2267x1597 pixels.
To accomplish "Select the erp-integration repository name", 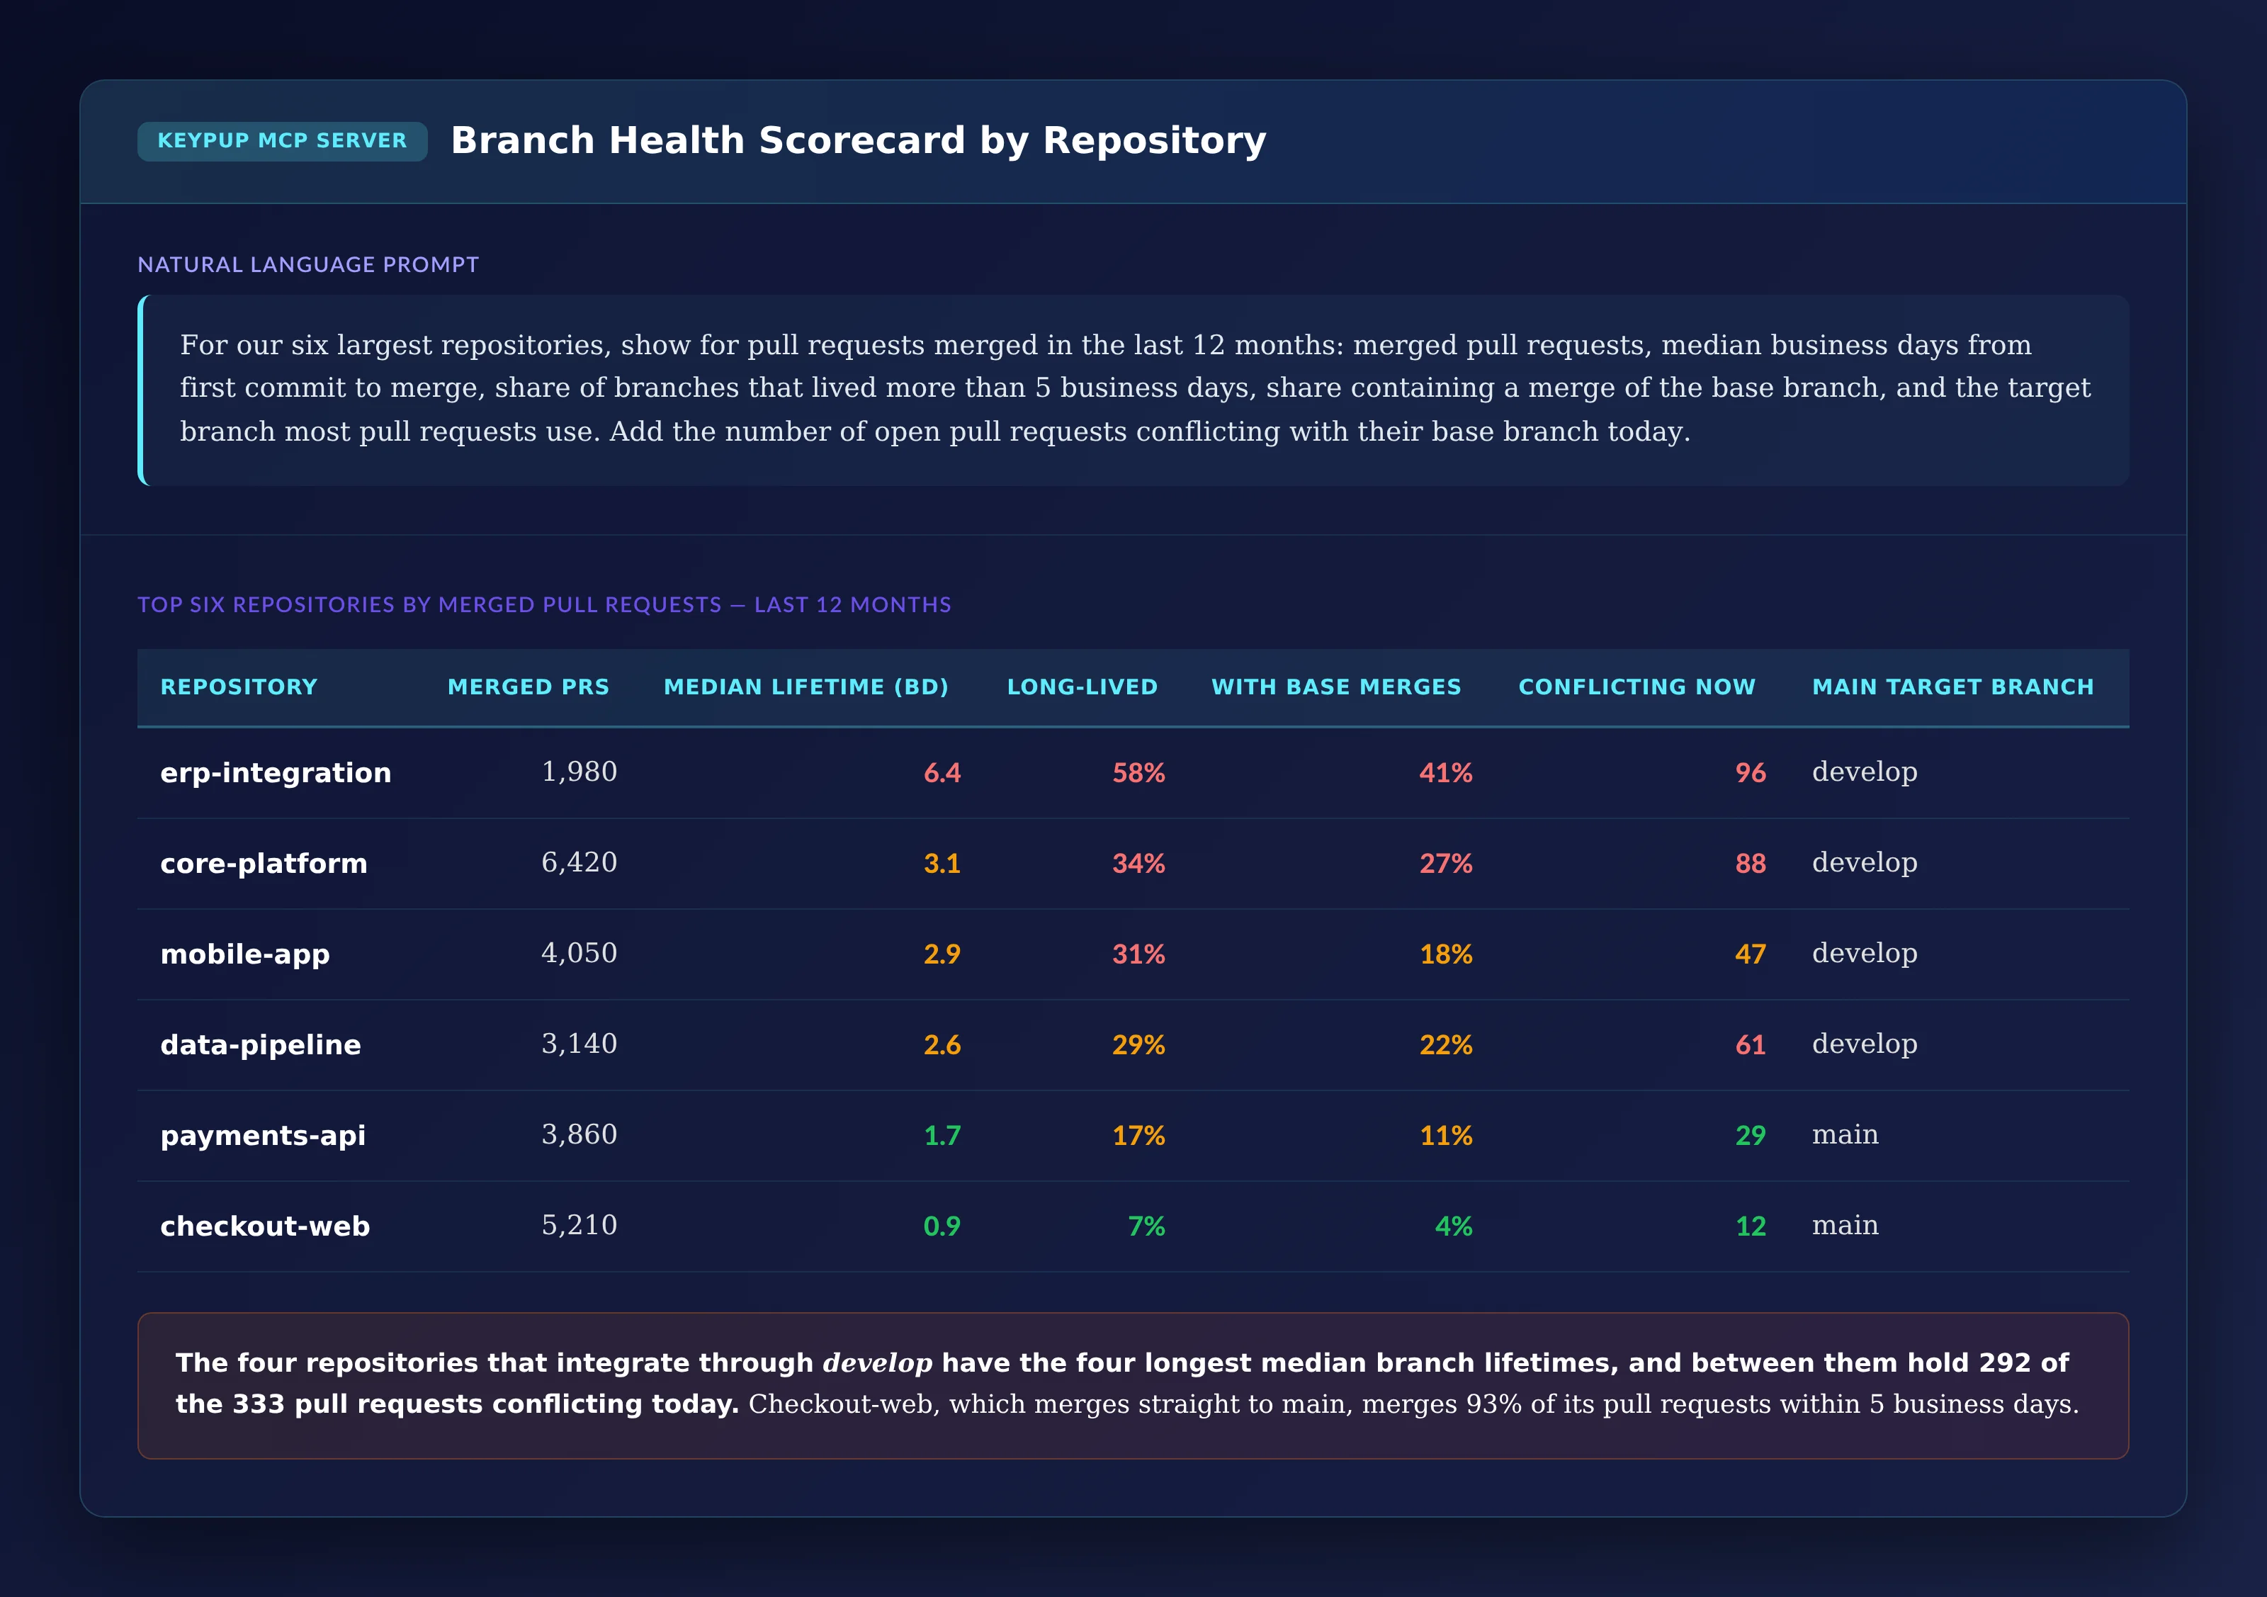I will coord(276,773).
